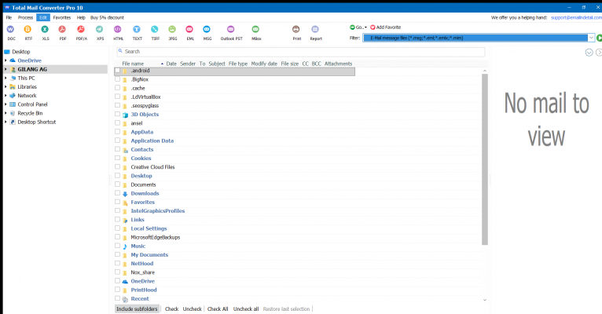Select the TEXT conversion icon
Screen dimensions: 602x314
pyautogui.click(x=137, y=30)
